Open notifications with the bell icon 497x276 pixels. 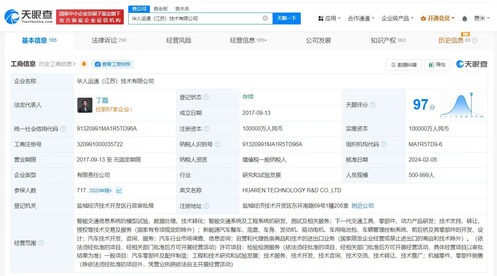pos(465,18)
